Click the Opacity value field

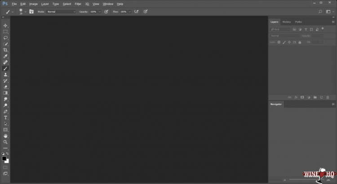click(93, 12)
